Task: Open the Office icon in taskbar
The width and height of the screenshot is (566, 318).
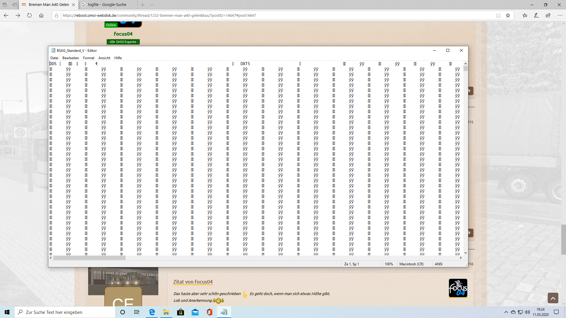Action: point(210,312)
